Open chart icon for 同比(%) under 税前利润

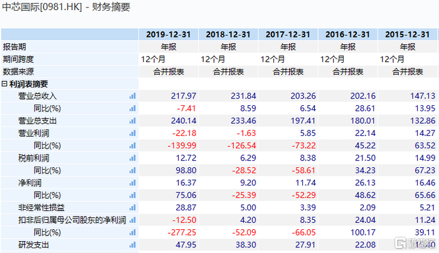click(x=132, y=170)
